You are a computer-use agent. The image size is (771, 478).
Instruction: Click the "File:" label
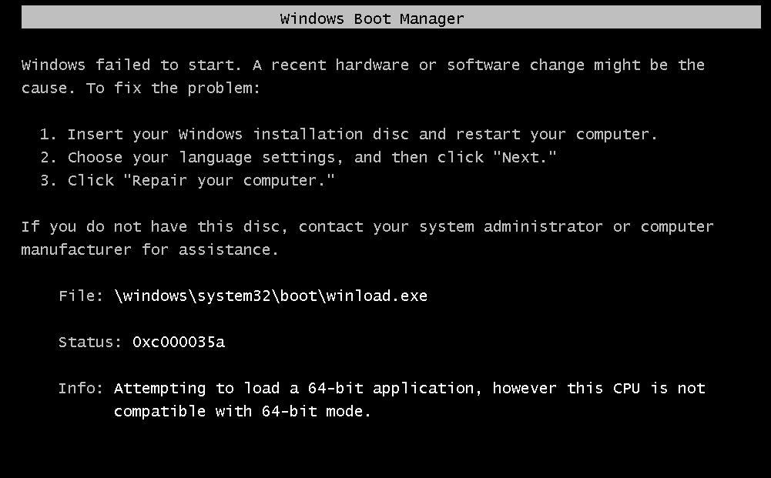click(x=81, y=296)
